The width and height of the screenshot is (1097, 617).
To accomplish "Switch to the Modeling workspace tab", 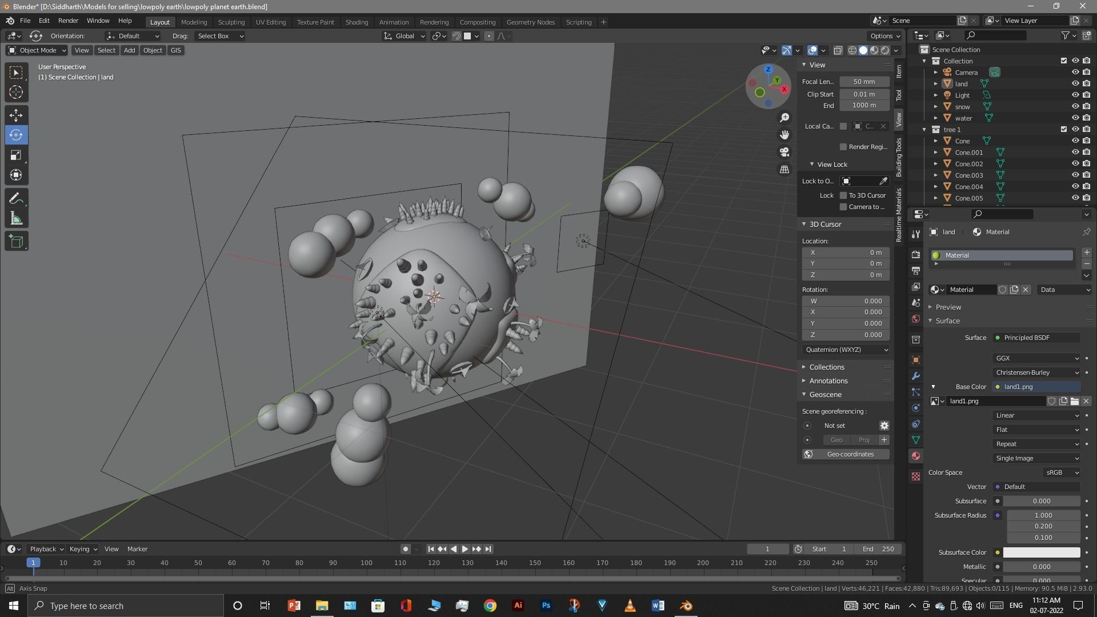I will click(194, 22).
